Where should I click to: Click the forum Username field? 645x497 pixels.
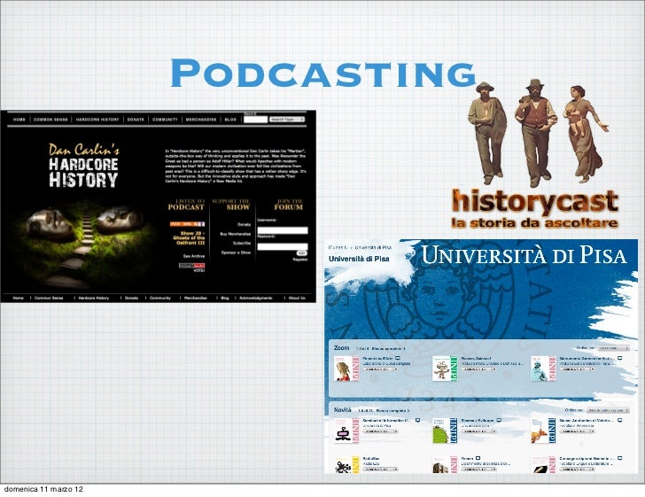pyautogui.click(x=283, y=230)
